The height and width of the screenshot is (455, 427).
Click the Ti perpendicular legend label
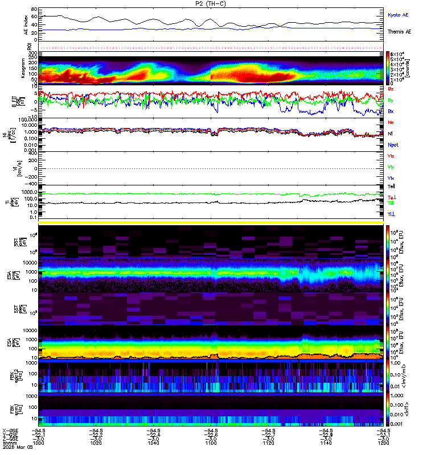click(x=391, y=214)
